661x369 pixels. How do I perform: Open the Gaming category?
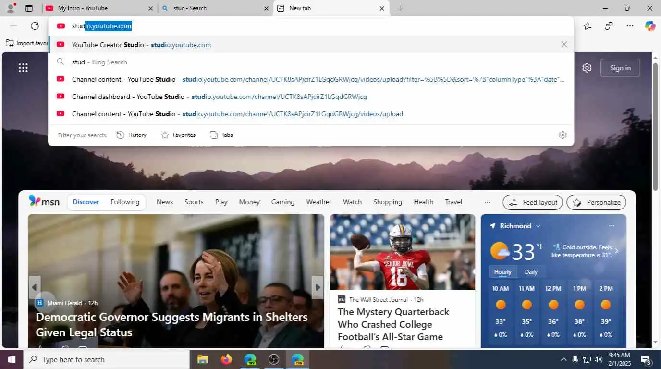[x=283, y=202]
